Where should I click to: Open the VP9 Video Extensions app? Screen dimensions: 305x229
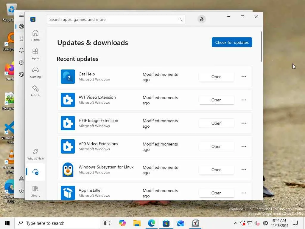point(216,146)
